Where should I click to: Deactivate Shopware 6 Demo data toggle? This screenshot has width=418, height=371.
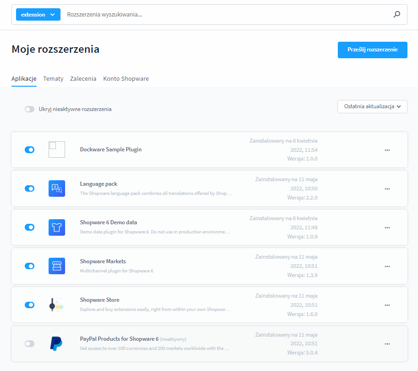coord(30,227)
